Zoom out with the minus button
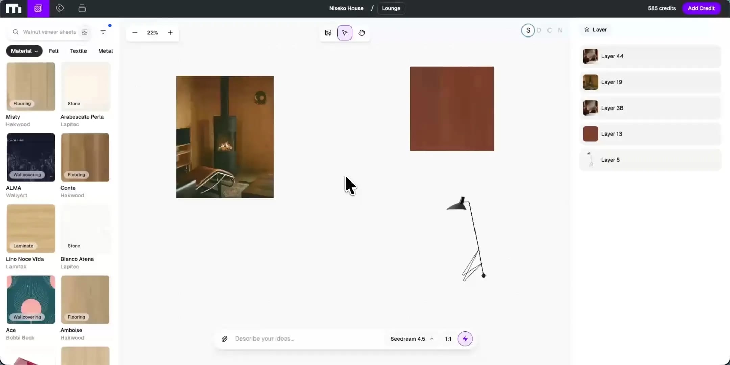This screenshot has width=730, height=365. tap(135, 33)
